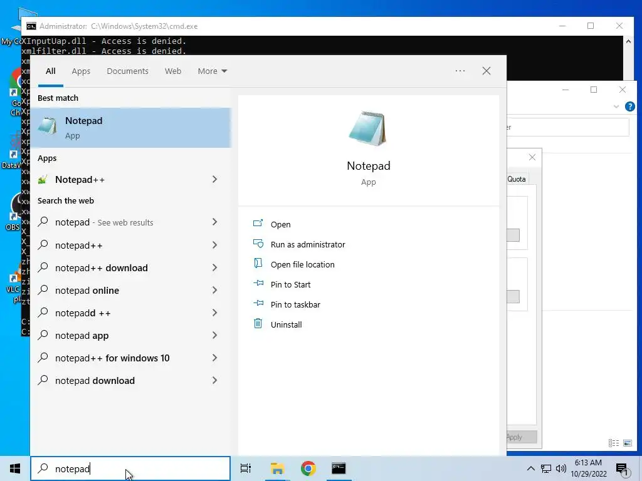642x481 pixels.
Task: Select Pin to Start
Action: [290, 284]
